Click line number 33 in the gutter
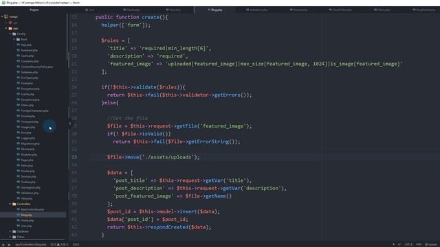440x247 pixels. pos(74,157)
